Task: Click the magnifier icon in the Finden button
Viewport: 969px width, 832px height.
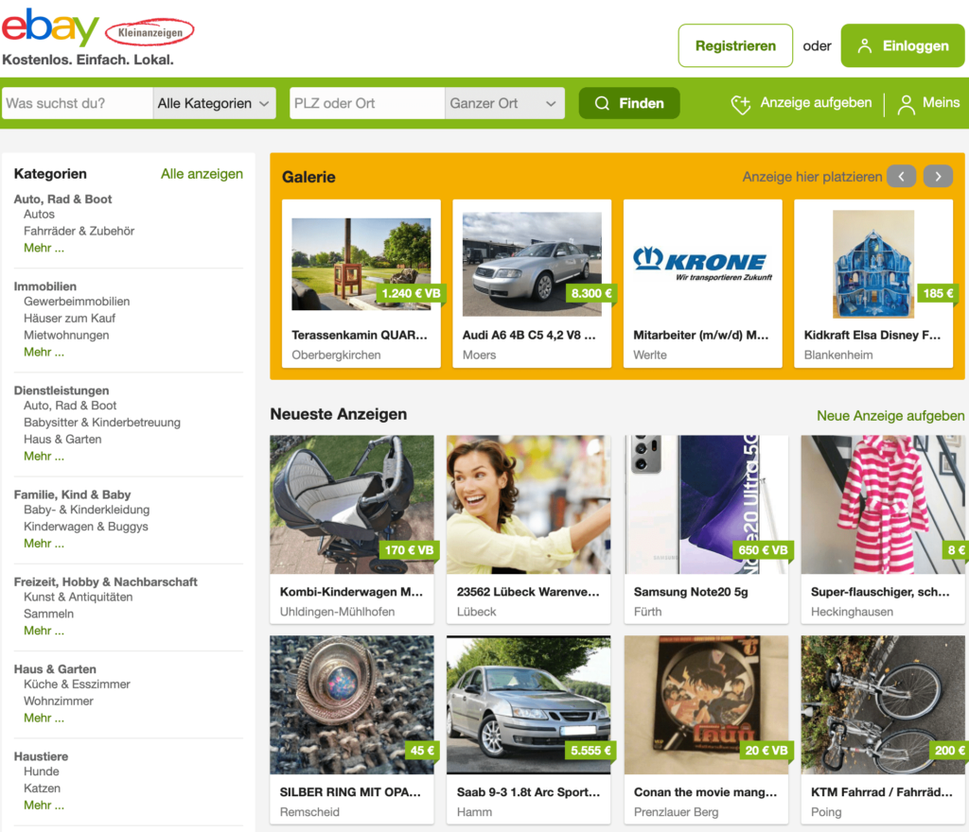Action: point(602,103)
